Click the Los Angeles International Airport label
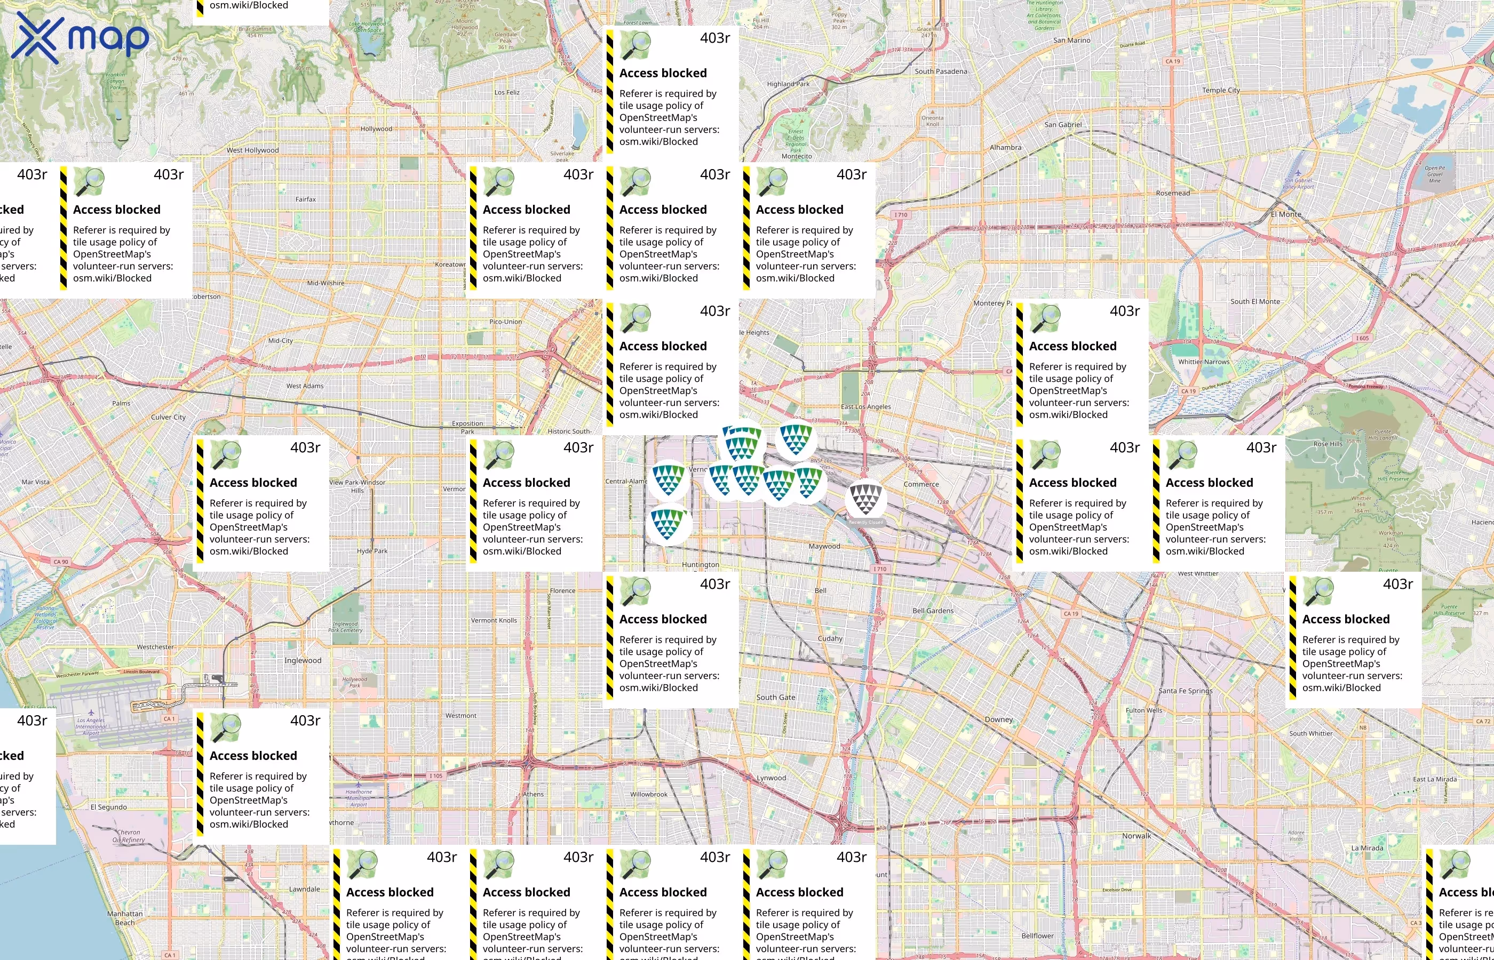The height and width of the screenshot is (960, 1494). pos(91,726)
